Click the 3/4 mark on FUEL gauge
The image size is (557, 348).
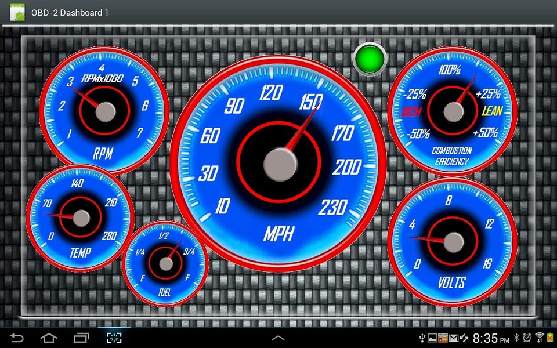189,252
